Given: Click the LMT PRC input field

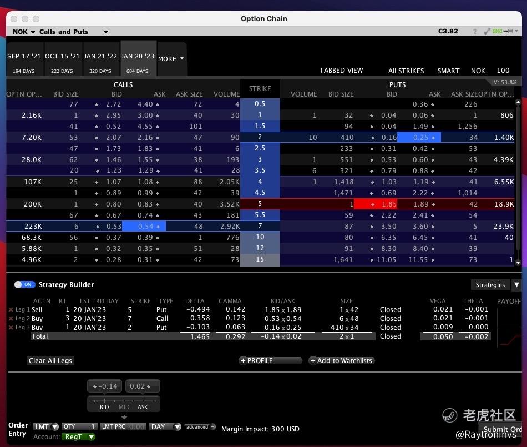Looking at the screenshot, I should (x=123, y=427).
